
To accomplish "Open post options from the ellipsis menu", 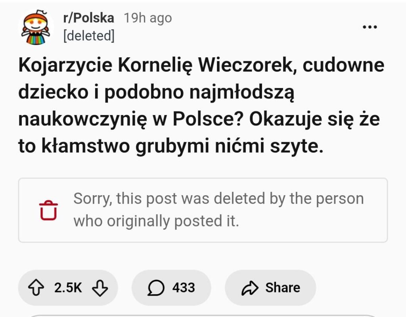I will pyautogui.click(x=370, y=26).
